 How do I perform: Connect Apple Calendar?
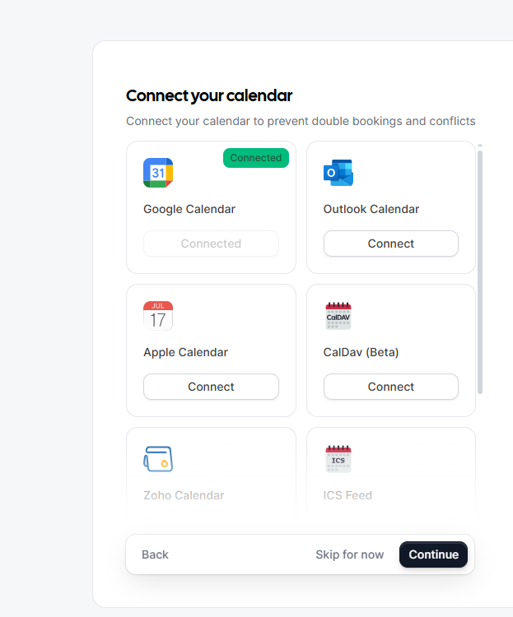point(211,387)
